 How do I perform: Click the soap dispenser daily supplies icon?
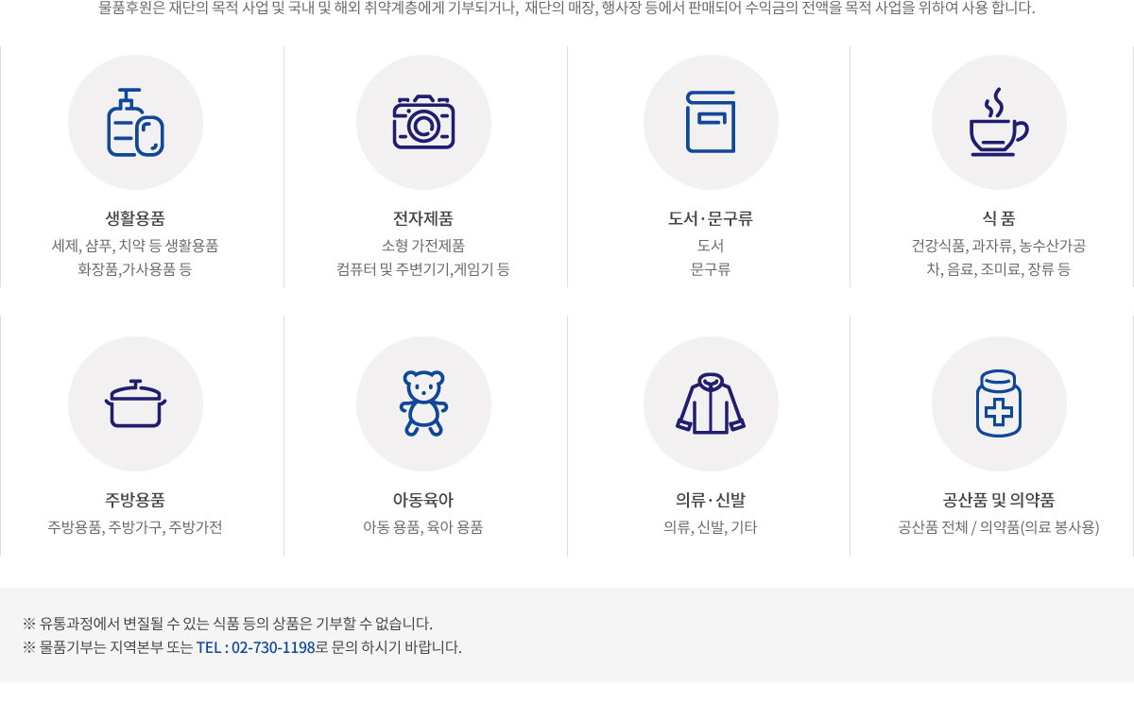coord(135,123)
